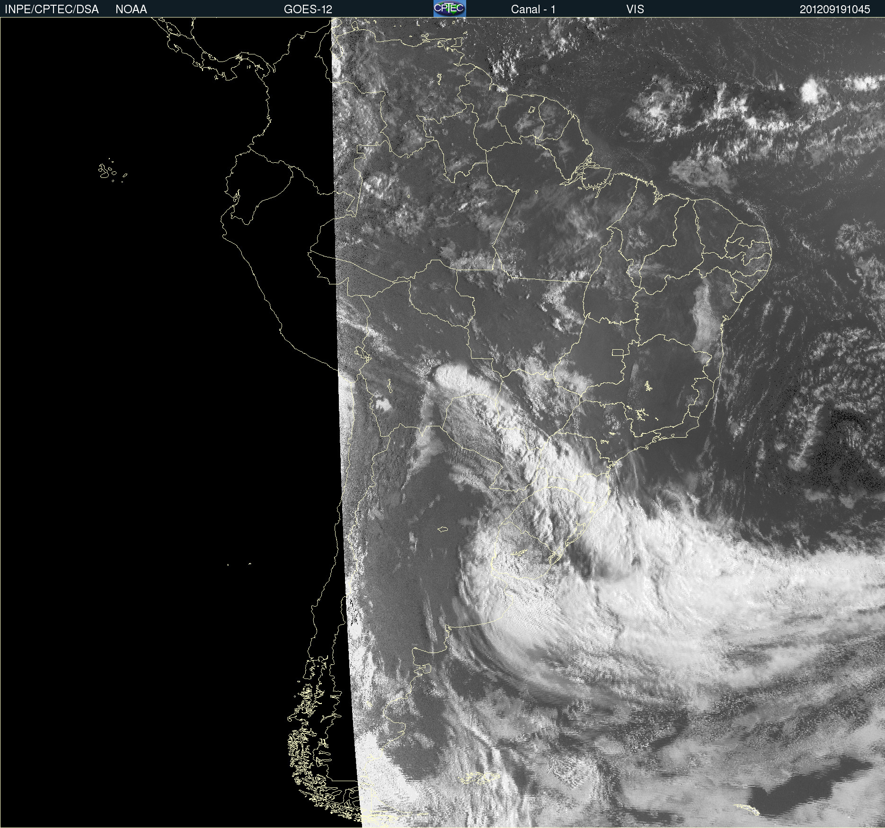This screenshot has width=885, height=828.
Task: Click the NOAA label in the header
Action: coord(131,9)
